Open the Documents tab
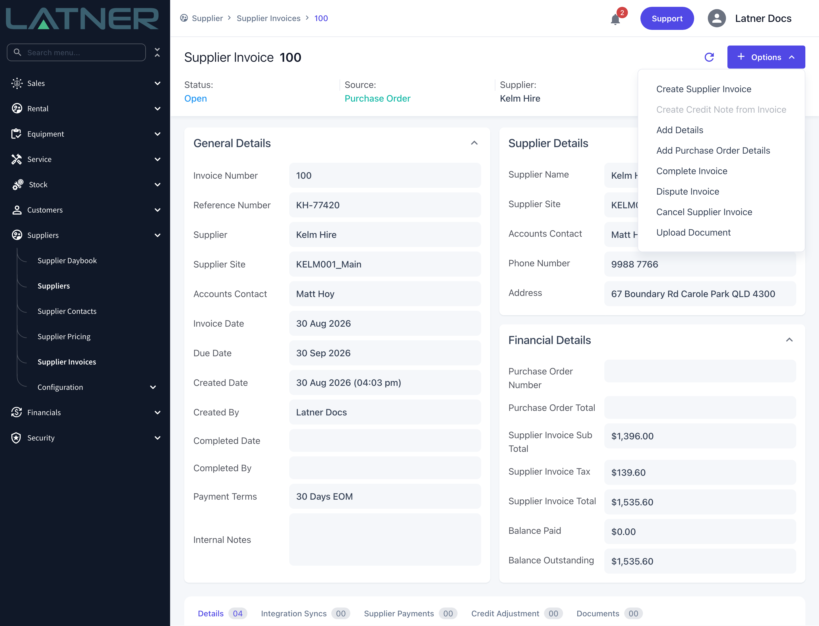819x626 pixels. pos(609,613)
